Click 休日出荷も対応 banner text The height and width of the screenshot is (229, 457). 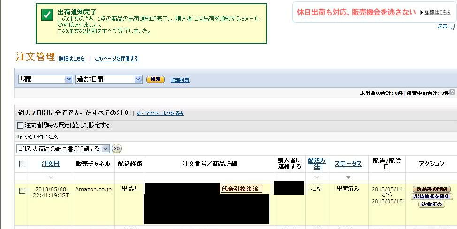pyautogui.click(x=356, y=12)
